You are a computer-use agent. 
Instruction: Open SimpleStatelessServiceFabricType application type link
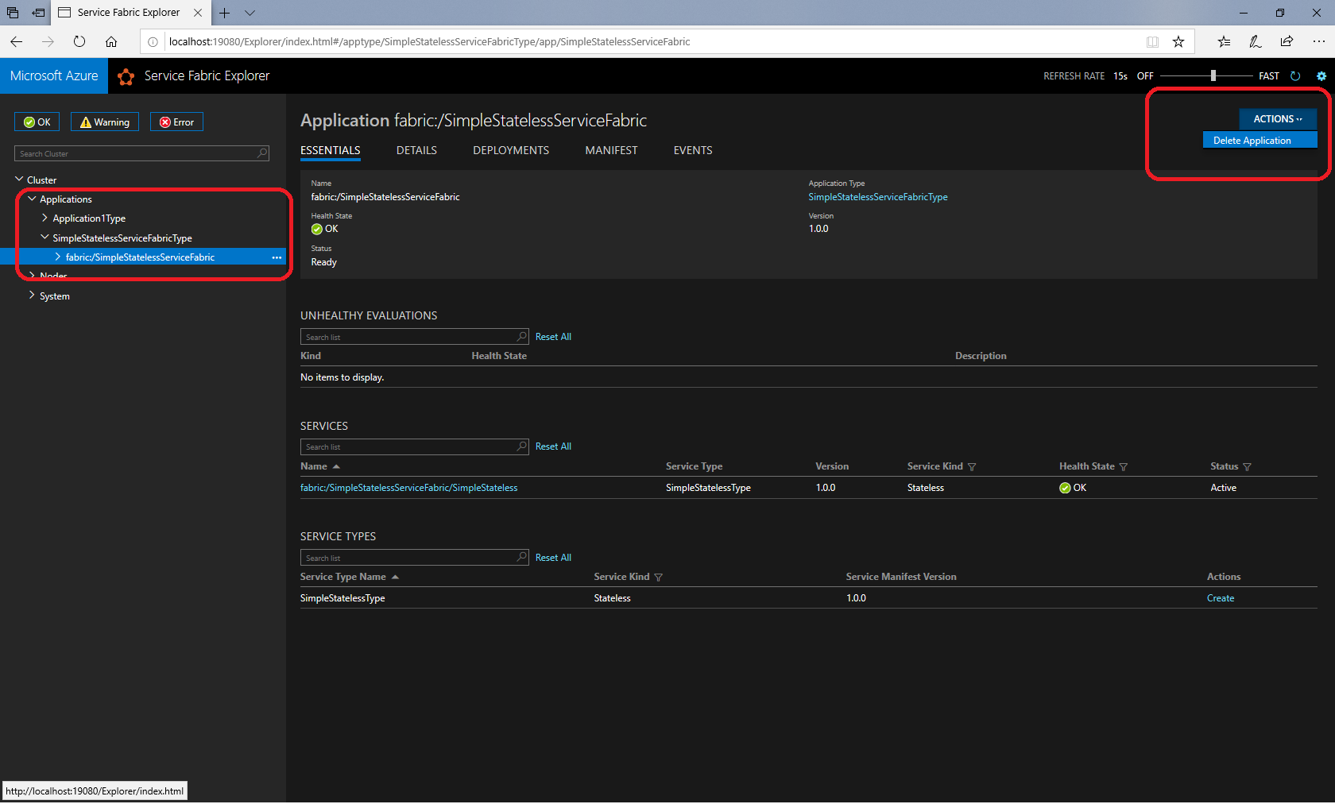[x=878, y=197]
